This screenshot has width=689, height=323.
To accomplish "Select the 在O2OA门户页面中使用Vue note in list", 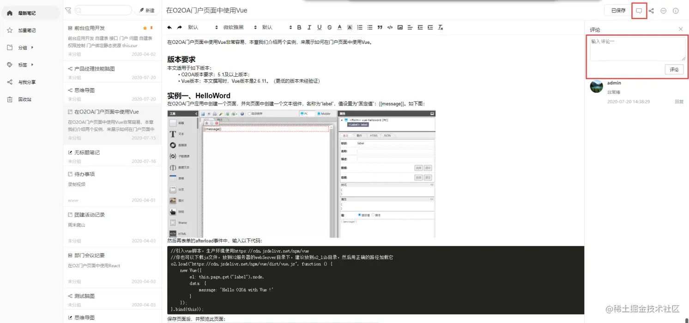I will (112, 125).
